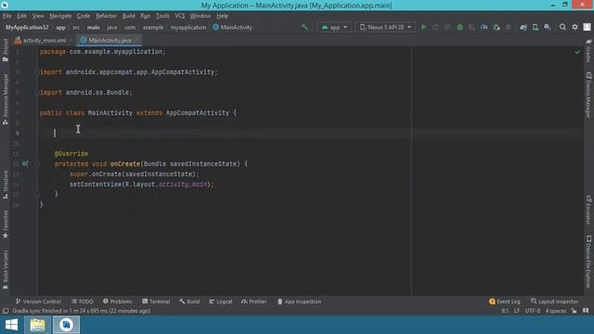Open the Logcat tool window
This screenshot has width=594, height=334.
pos(221,302)
